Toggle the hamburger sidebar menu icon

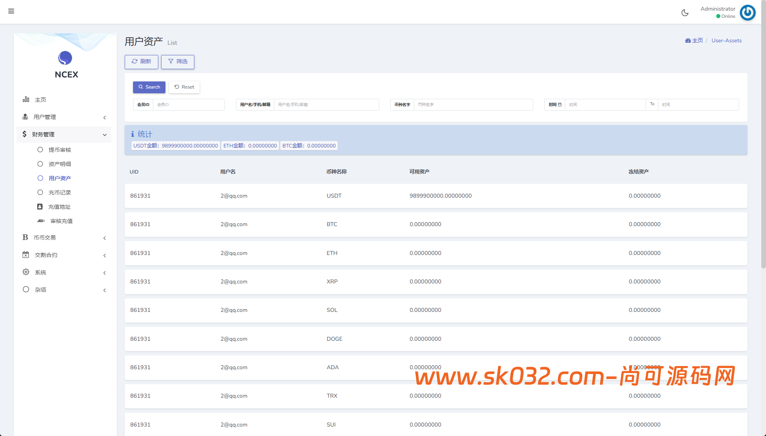tap(11, 11)
